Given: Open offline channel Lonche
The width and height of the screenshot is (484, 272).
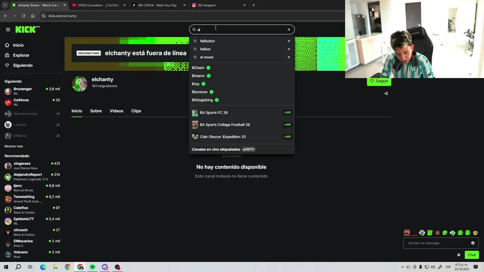Looking at the screenshot, I should click(x=32, y=125).
